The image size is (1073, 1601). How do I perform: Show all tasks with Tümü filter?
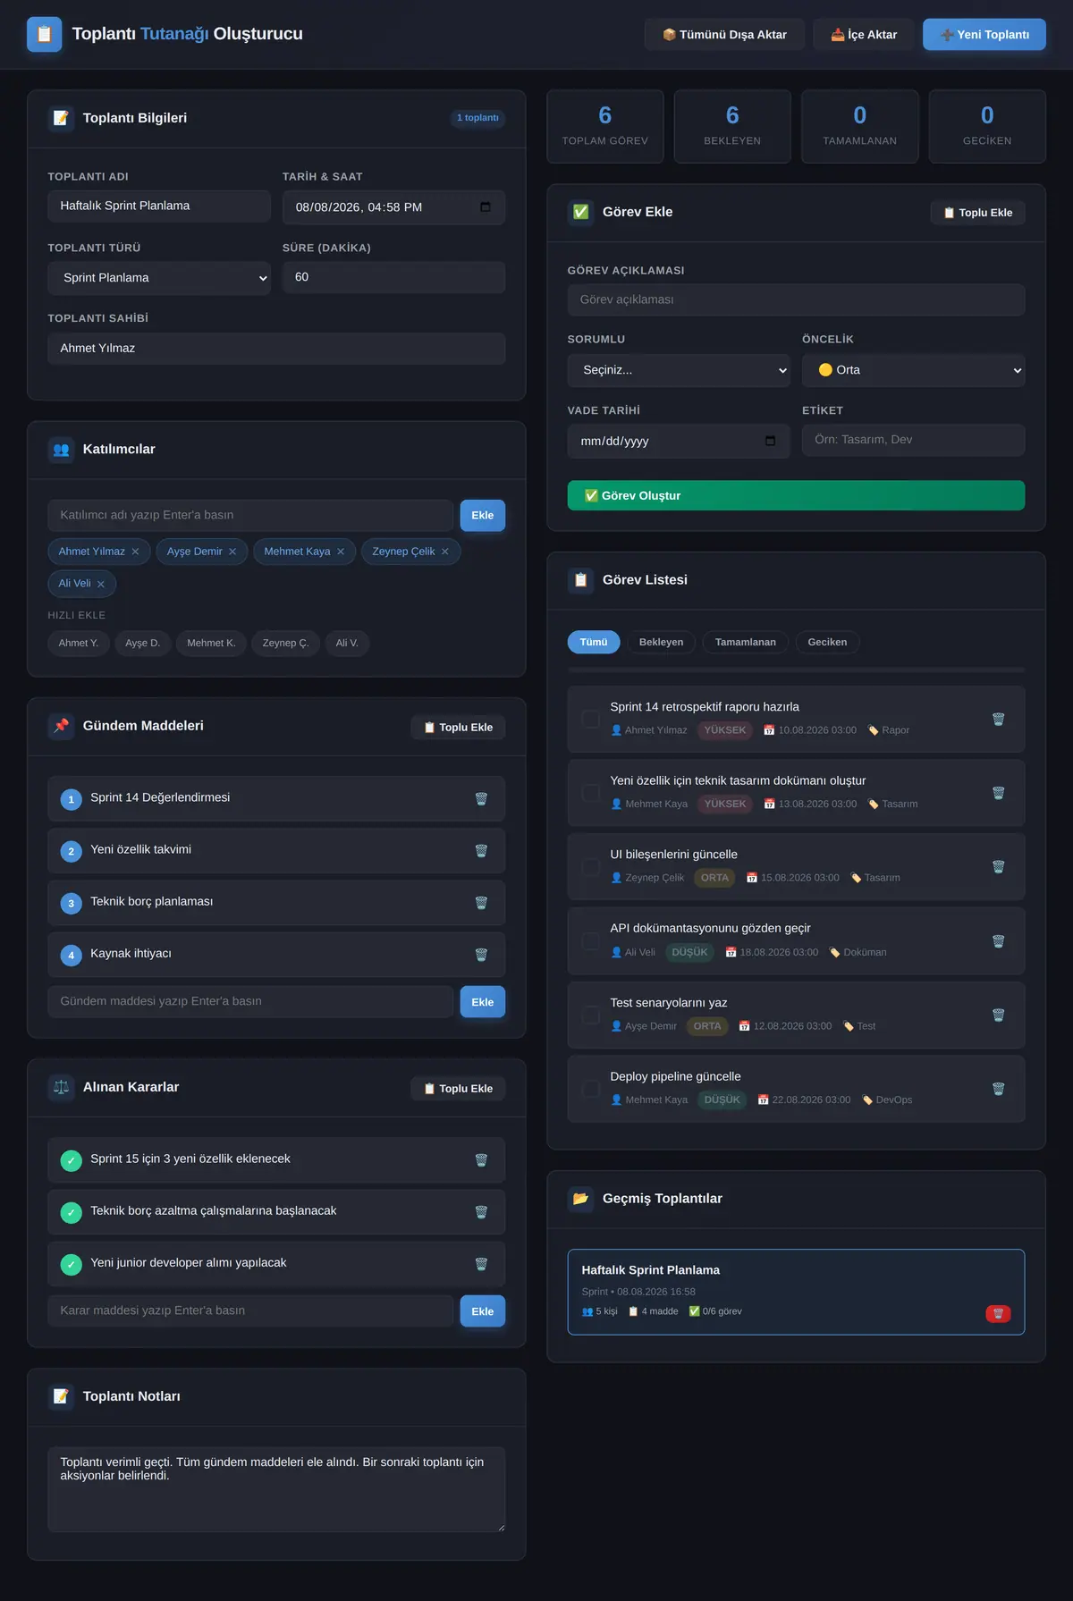(x=594, y=642)
